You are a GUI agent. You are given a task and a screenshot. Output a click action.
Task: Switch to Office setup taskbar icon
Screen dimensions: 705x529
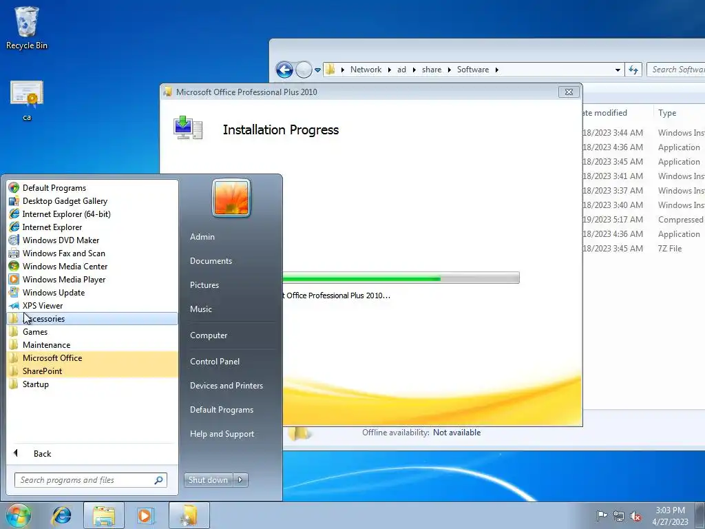pyautogui.click(x=189, y=515)
